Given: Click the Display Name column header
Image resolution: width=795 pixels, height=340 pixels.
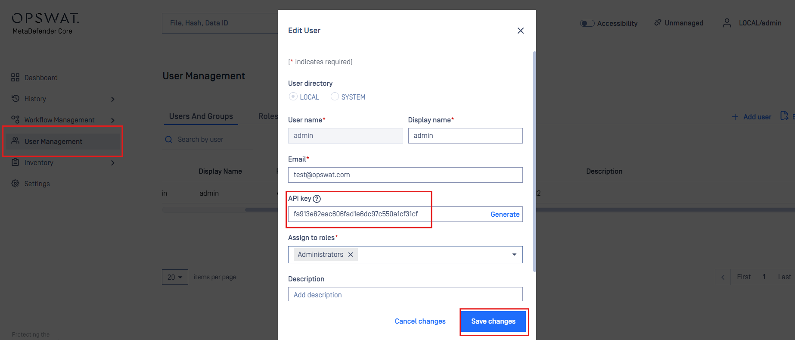Looking at the screenshot, I should 220,172.
